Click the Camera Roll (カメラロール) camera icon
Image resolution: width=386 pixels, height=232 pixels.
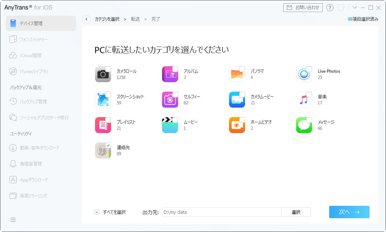pos(103,74)
